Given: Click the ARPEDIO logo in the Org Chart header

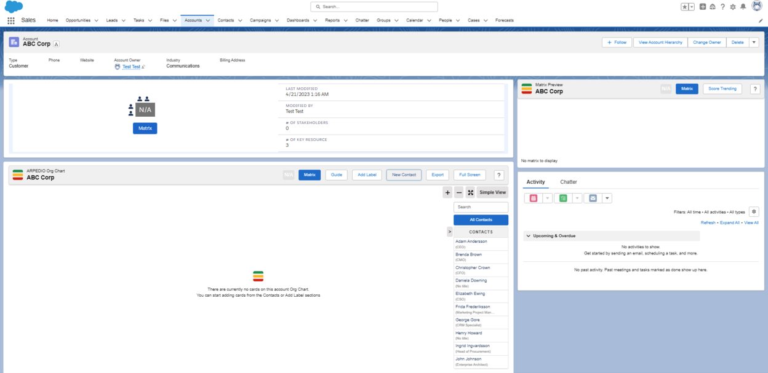Looking at the screenshot, I should [18, 175].
